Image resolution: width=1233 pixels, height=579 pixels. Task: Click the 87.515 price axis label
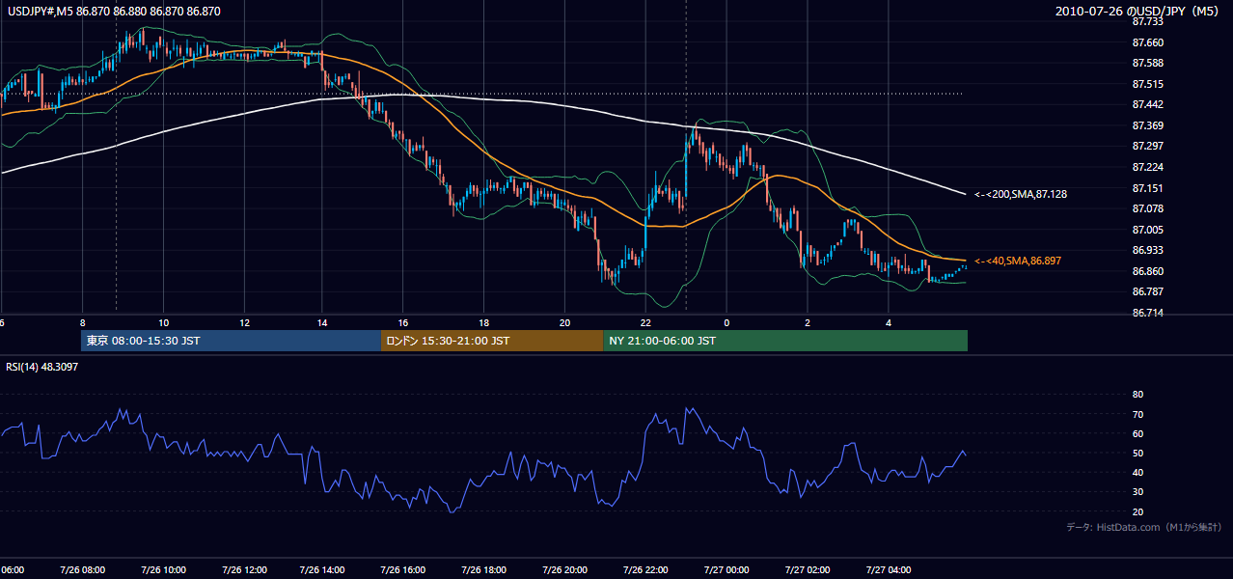(1147, 84)
